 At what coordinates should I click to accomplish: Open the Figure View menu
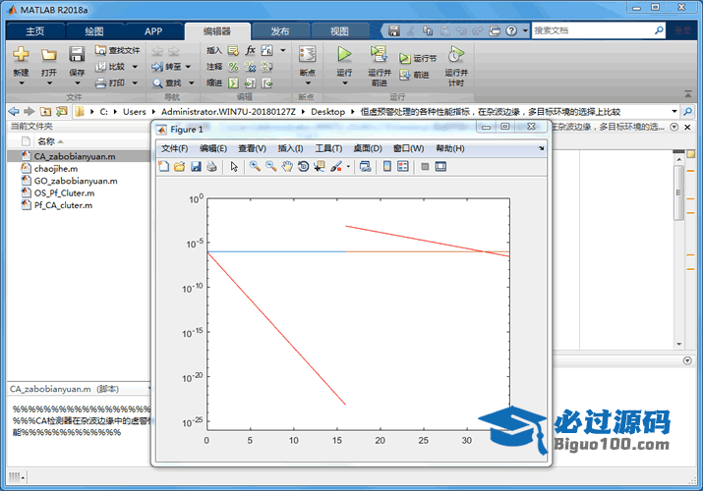[252, 148]
